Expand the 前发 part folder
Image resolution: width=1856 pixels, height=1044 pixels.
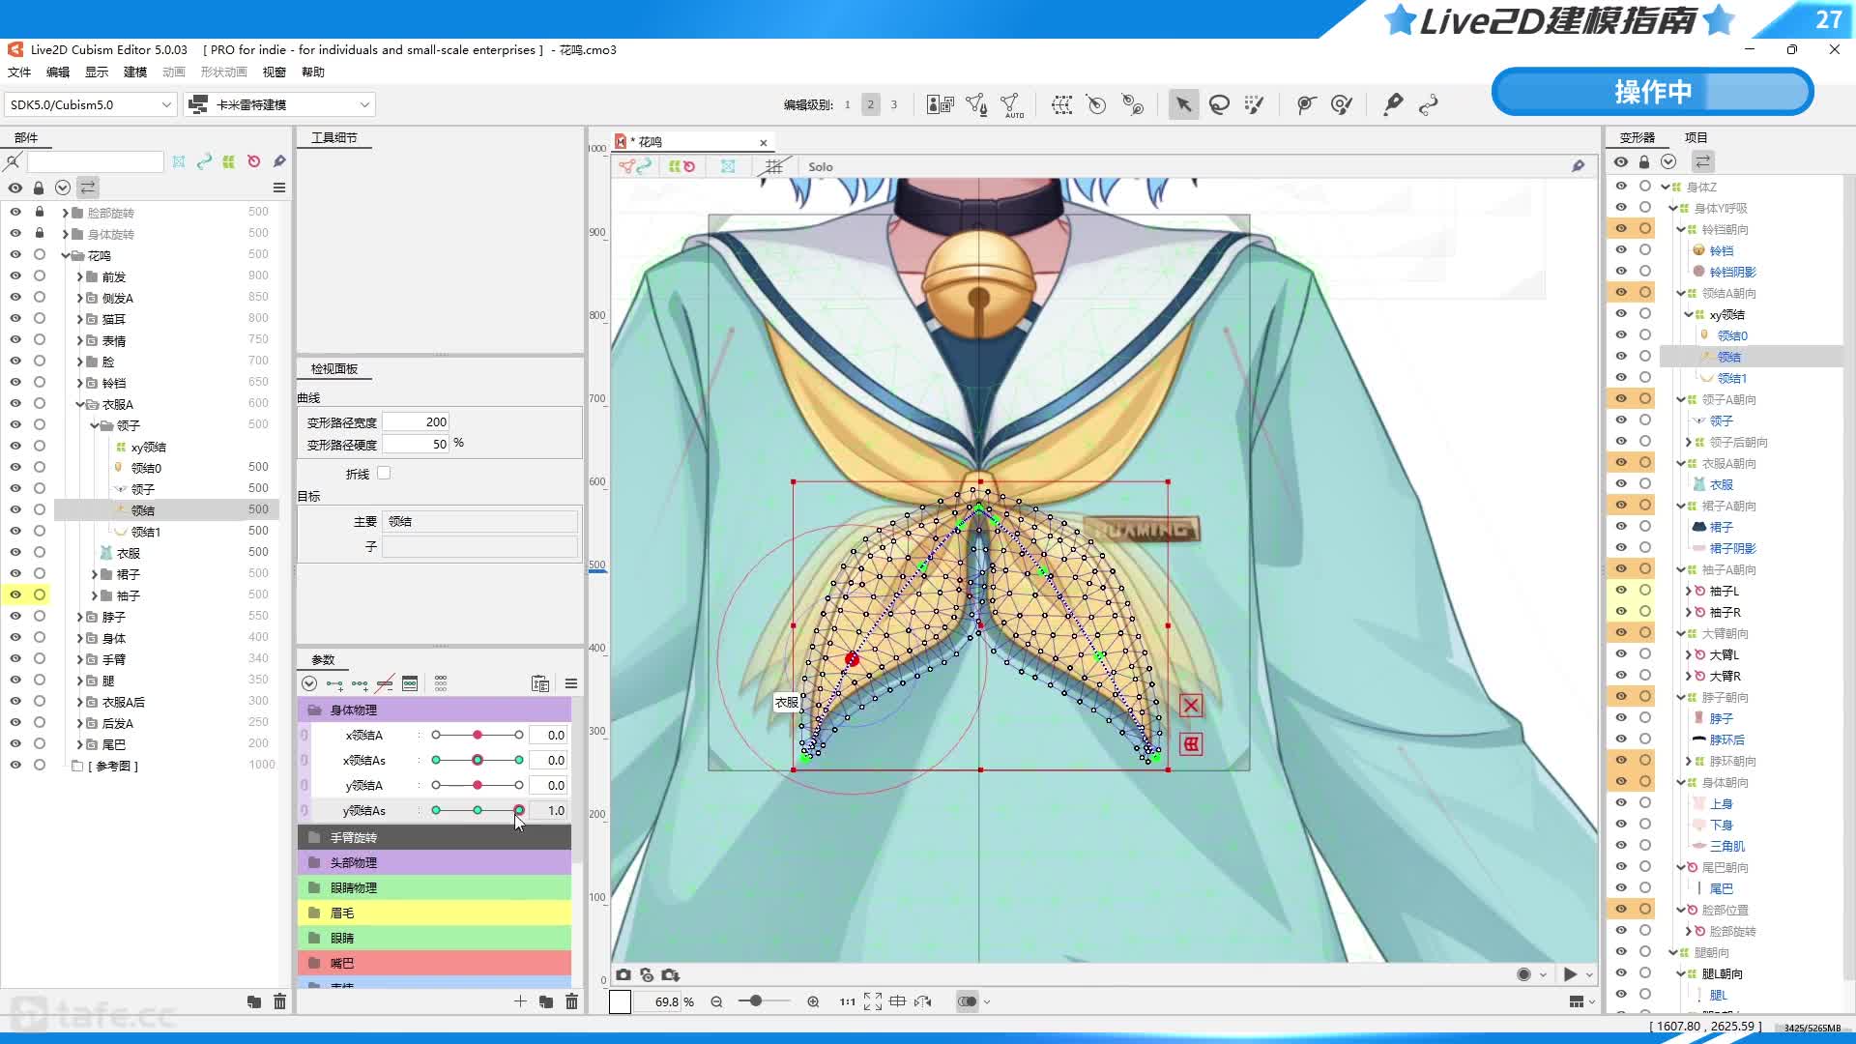pyautogui.click(x=80, y=276)
